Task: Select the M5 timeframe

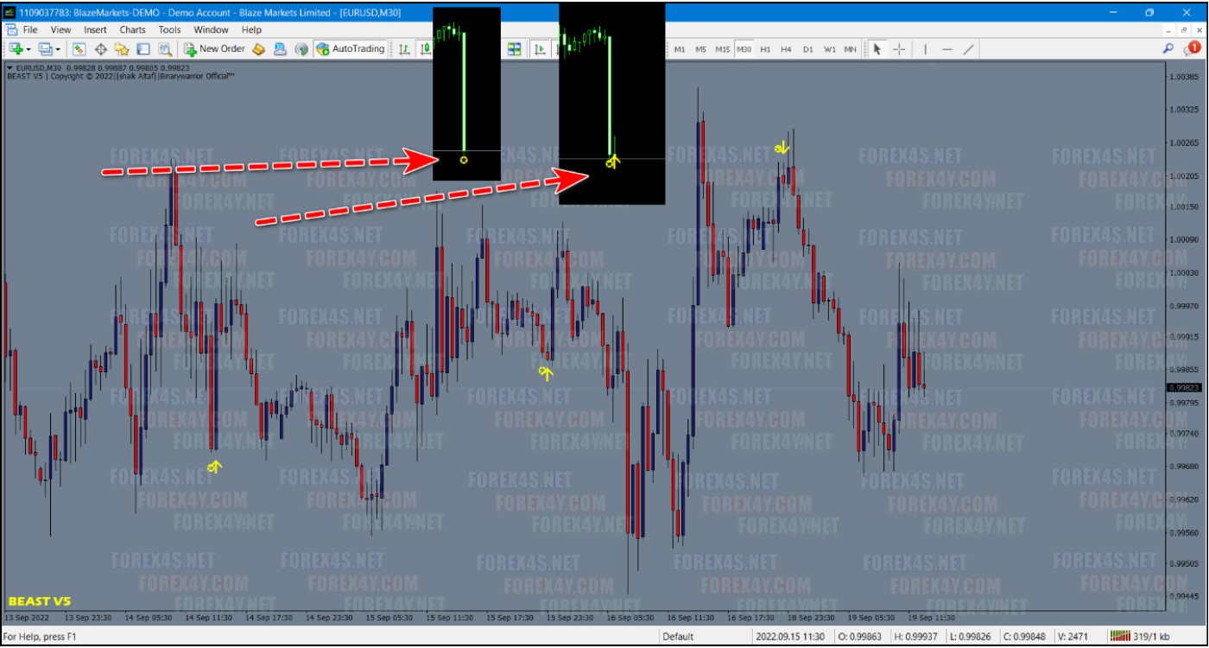Action: tap(700, 49)
